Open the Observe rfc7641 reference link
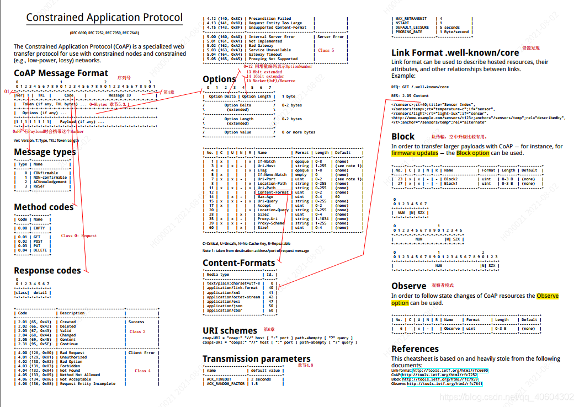The width and height of the screenshot is (579, 407). 444,384
